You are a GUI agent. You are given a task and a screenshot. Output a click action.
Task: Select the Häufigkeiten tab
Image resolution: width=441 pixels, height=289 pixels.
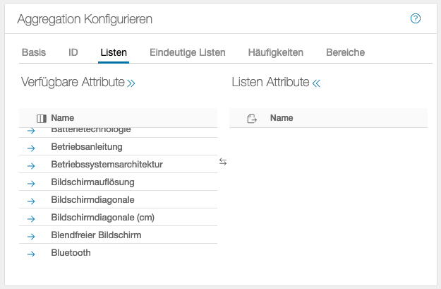pyautogui.click(x=275, y=52)
